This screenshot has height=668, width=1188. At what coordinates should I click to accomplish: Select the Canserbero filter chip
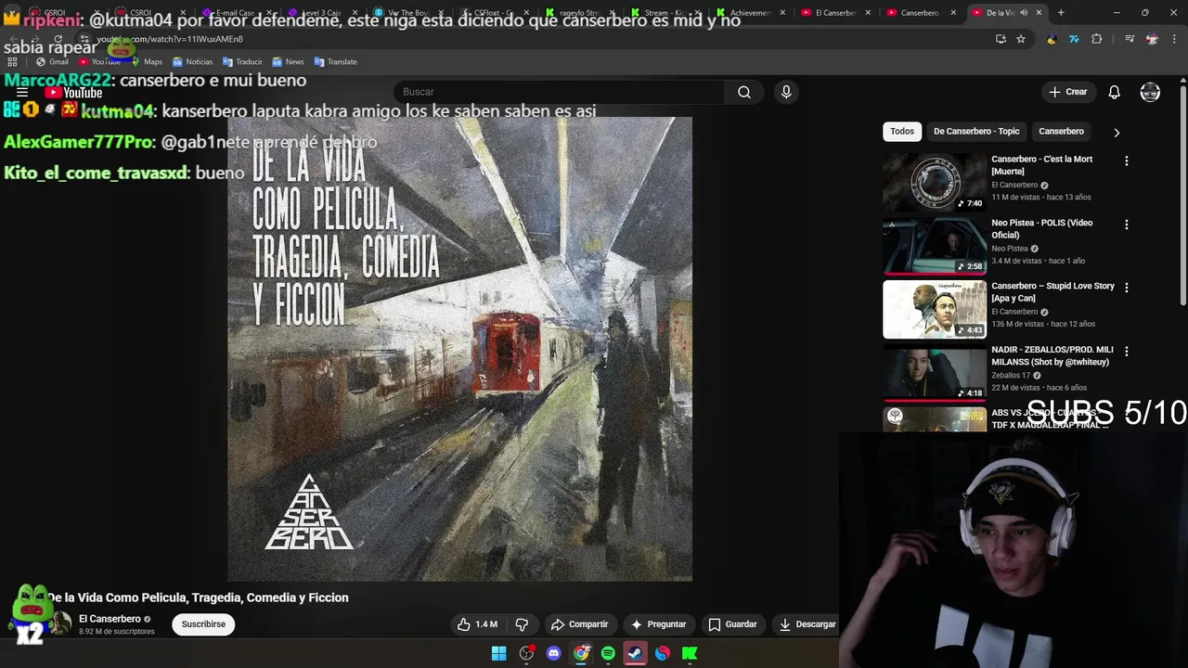pyautogui.click(x=1061, y=131)
